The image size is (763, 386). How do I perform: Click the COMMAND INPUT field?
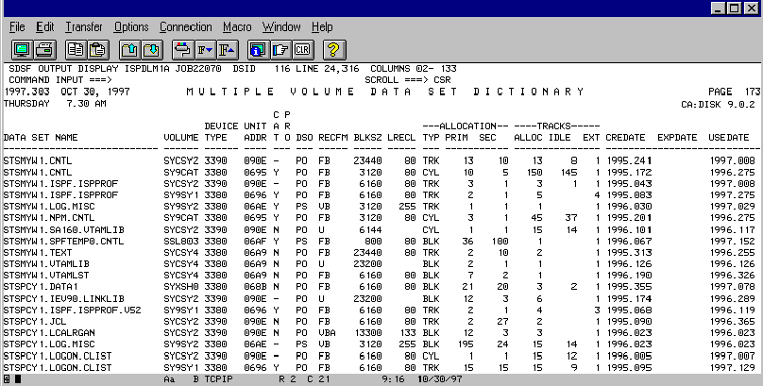click(142, 80)
